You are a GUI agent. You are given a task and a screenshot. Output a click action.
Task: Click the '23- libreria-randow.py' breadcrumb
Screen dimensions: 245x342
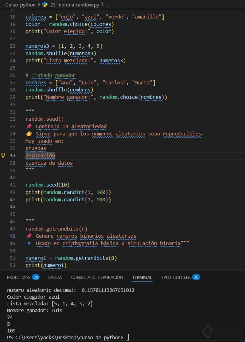pos(75,5)
